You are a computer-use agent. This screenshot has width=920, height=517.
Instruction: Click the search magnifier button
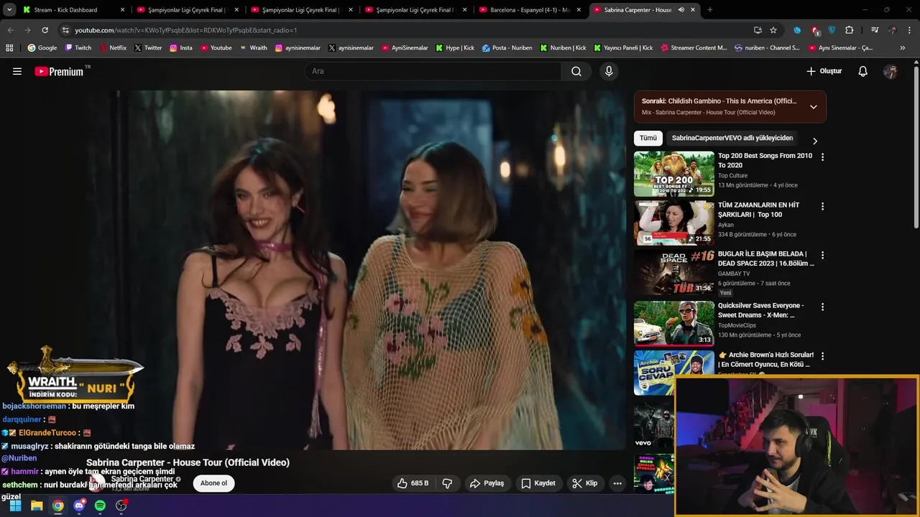click(576, 71)
